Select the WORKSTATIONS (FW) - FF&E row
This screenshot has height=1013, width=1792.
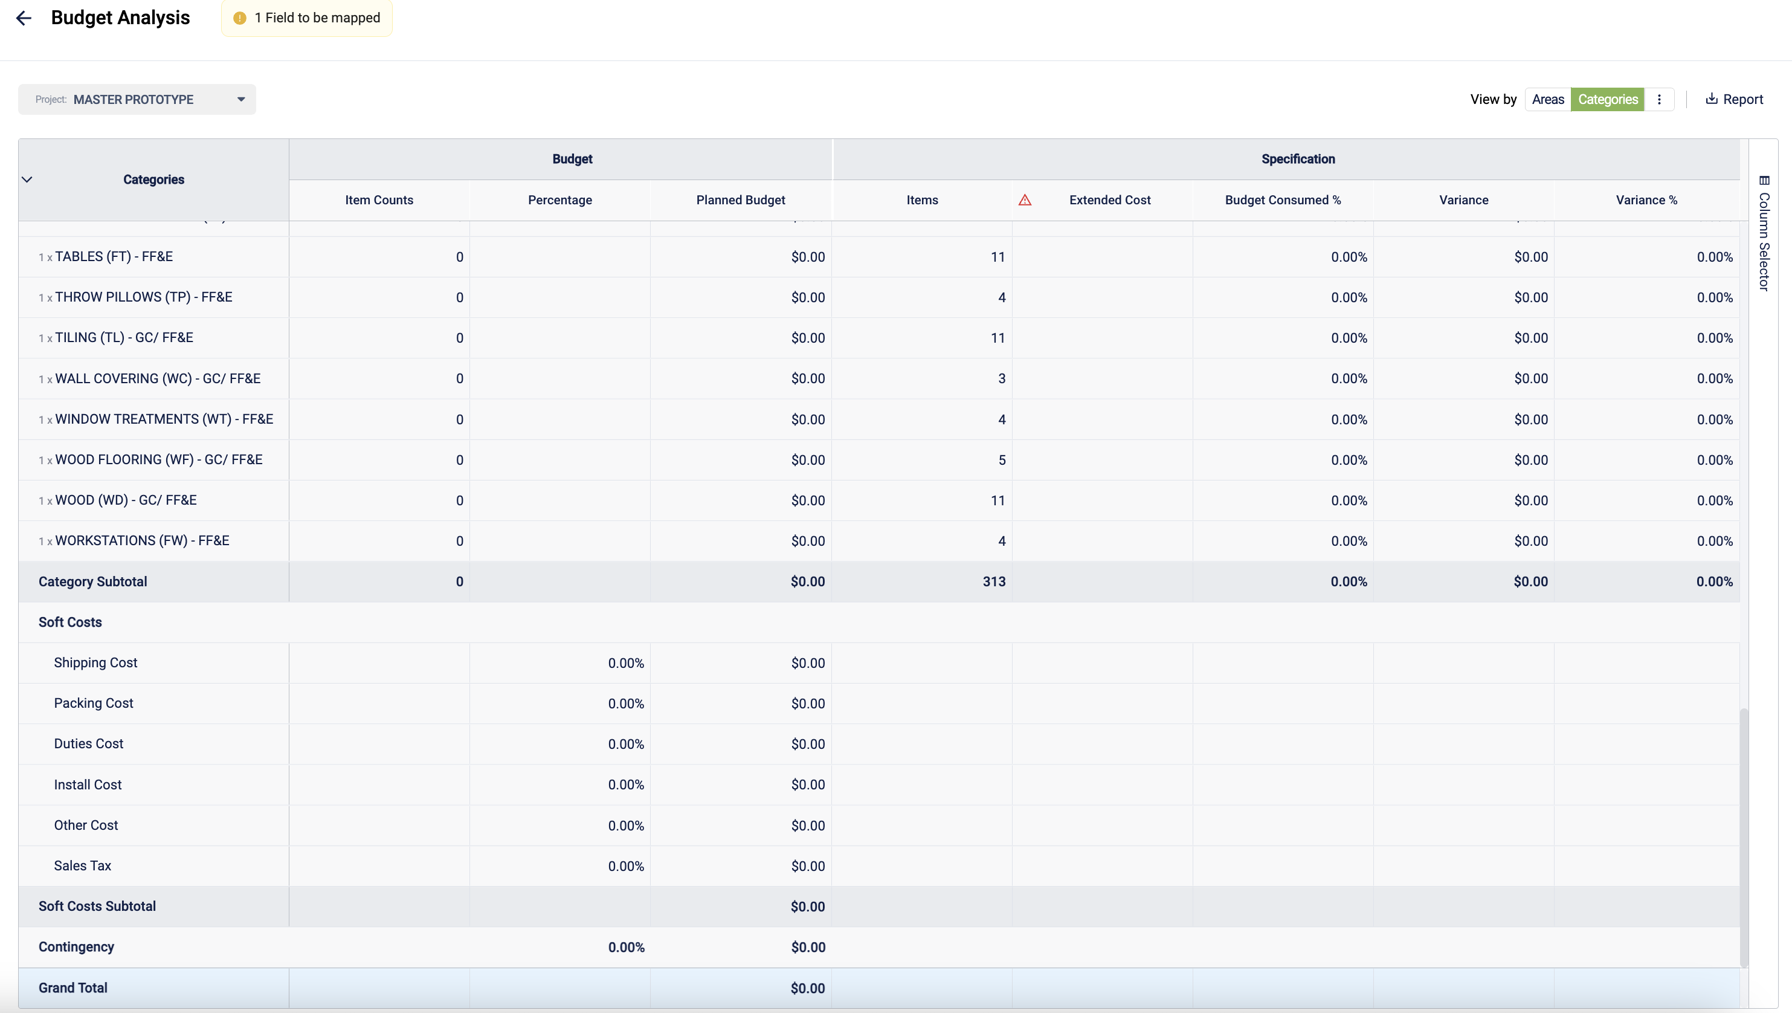point(879,540)
